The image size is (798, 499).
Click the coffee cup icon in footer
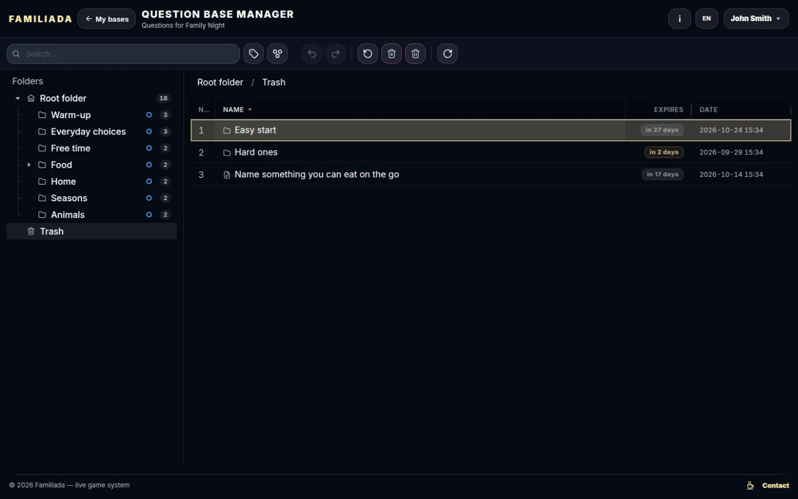click(x=750, y=485)
